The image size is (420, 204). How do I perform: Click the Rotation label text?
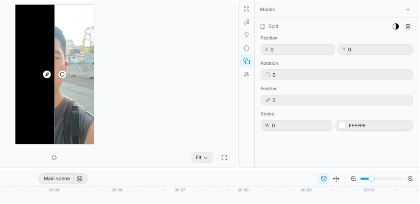pos(269,63)
